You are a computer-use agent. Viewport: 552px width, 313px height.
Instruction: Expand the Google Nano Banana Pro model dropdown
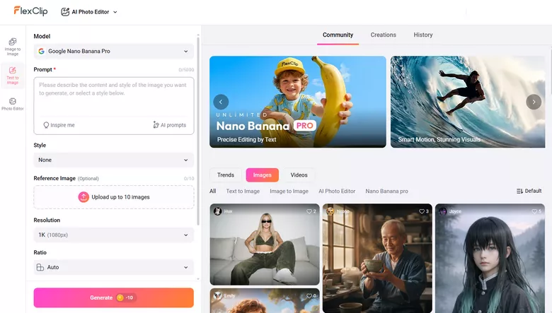click(x=114, y=52)
